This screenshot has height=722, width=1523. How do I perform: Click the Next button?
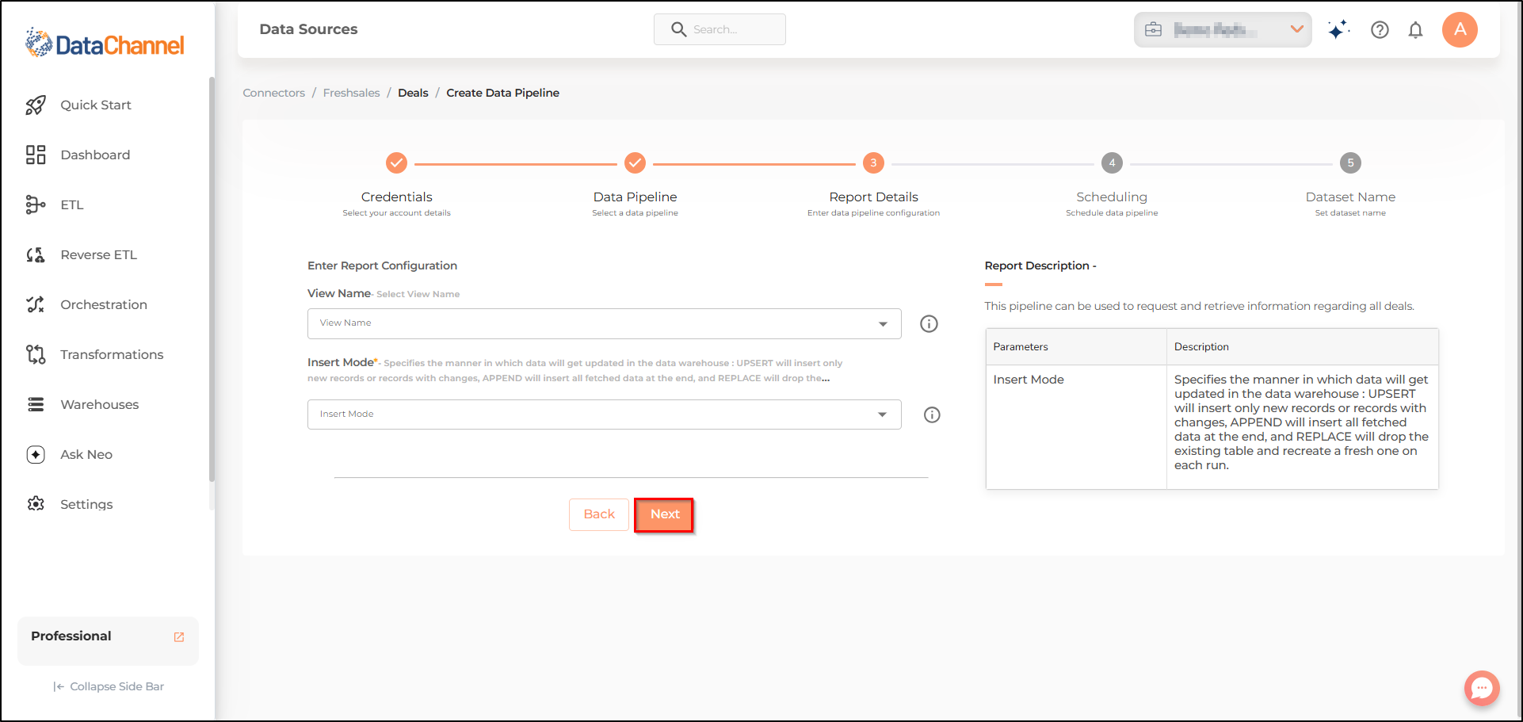(664, 514)
